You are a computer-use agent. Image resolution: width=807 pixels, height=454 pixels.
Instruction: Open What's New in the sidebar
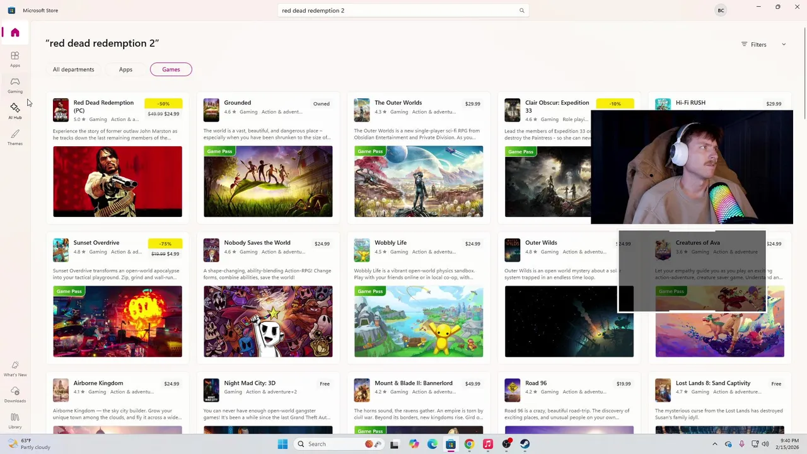15,369
